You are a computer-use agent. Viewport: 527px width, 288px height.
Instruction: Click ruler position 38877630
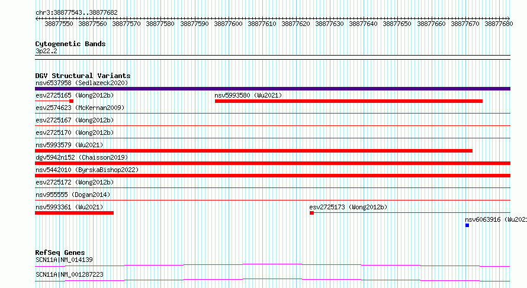click(329, 24)
